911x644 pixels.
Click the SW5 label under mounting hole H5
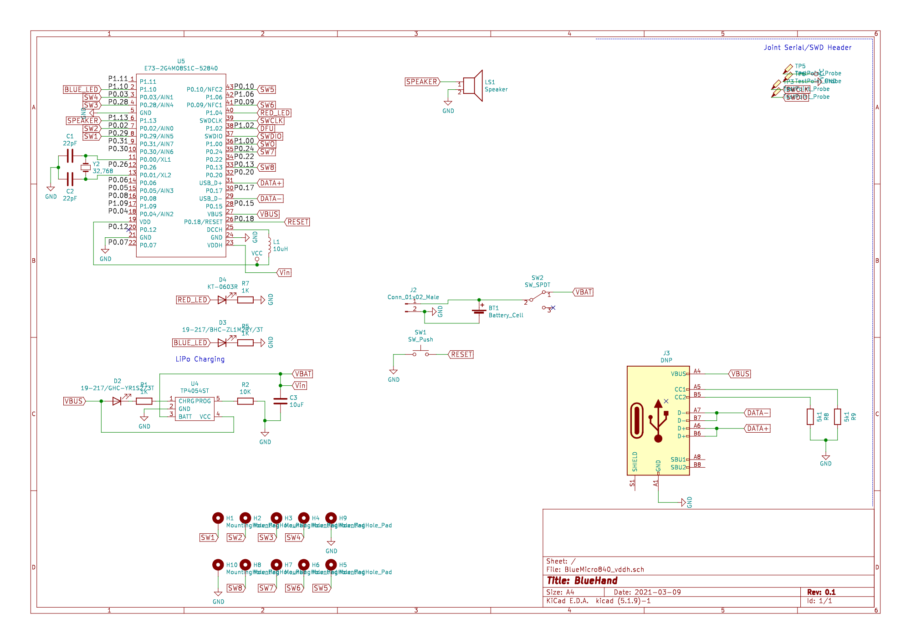(322, 588)
